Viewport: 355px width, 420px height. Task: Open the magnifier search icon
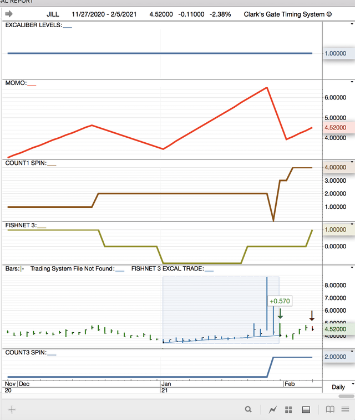pos(248,409)
